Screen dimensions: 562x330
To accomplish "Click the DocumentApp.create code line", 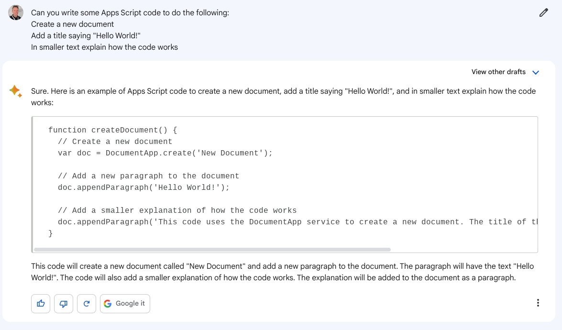I will click(165, 153).
